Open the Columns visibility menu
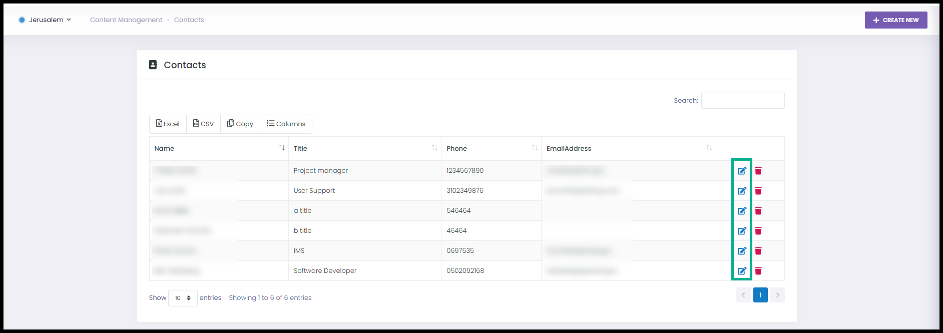 point(286,124)
